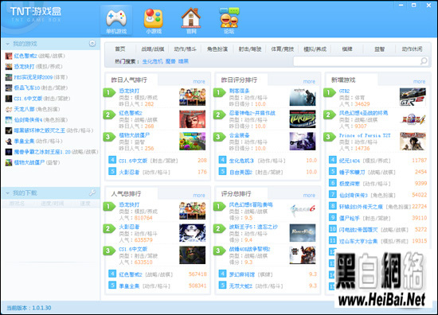Switch to the 体育/竞技 category tab
Image resolution: width=438 pixels, height=315 pixels.
point(283,49)
